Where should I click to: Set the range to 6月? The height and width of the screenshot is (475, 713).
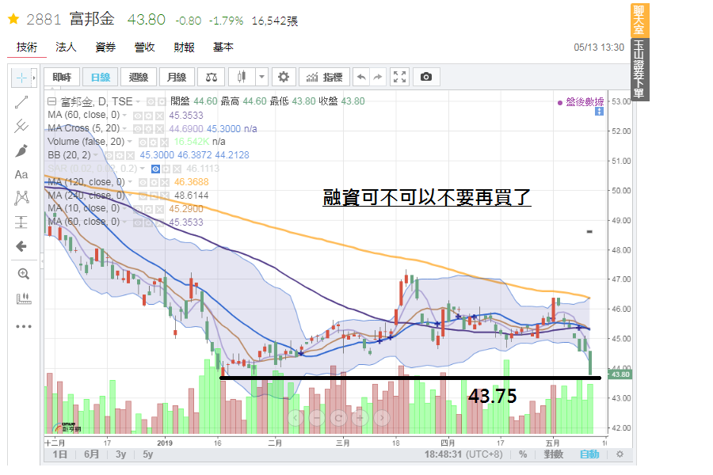tap(91, 454)
